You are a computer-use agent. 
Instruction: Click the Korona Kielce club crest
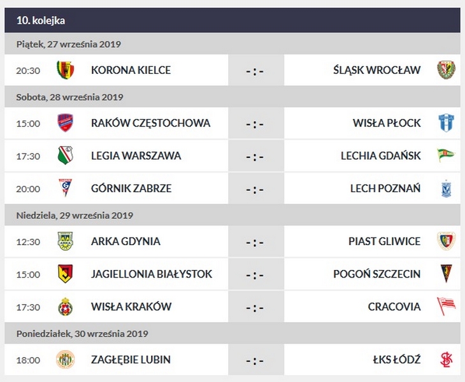tap(65, 70)
